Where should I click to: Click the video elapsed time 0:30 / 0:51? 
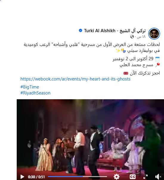tap(36, 177)
